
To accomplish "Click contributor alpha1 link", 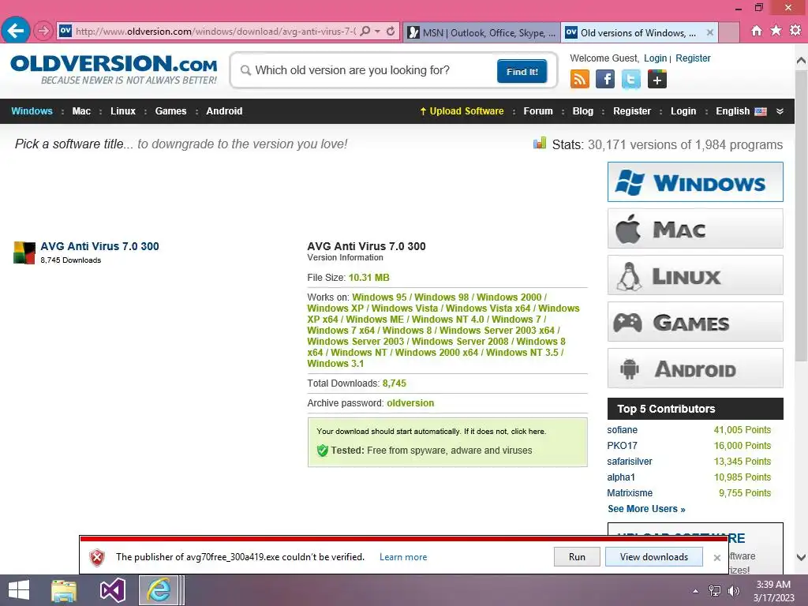I will [x=621, y=477].
